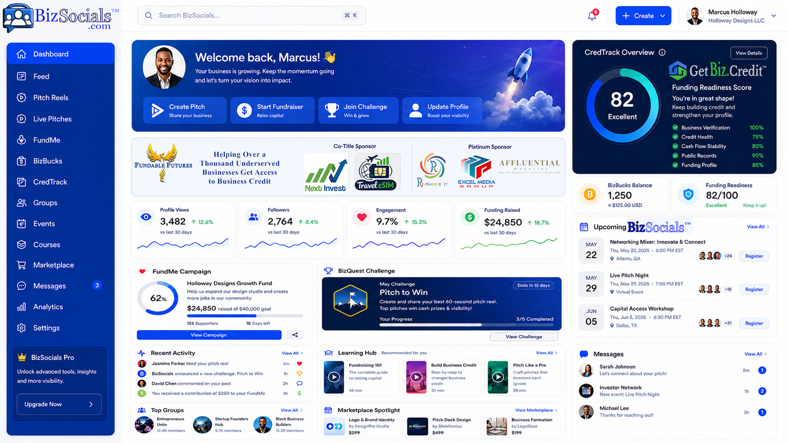Screen dimensions: 788x443
Task: Click the View Challenge button
Action: (524, 337)
